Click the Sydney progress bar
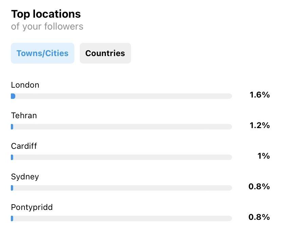The width and height of the screenshot is (281, 247). 121,188
